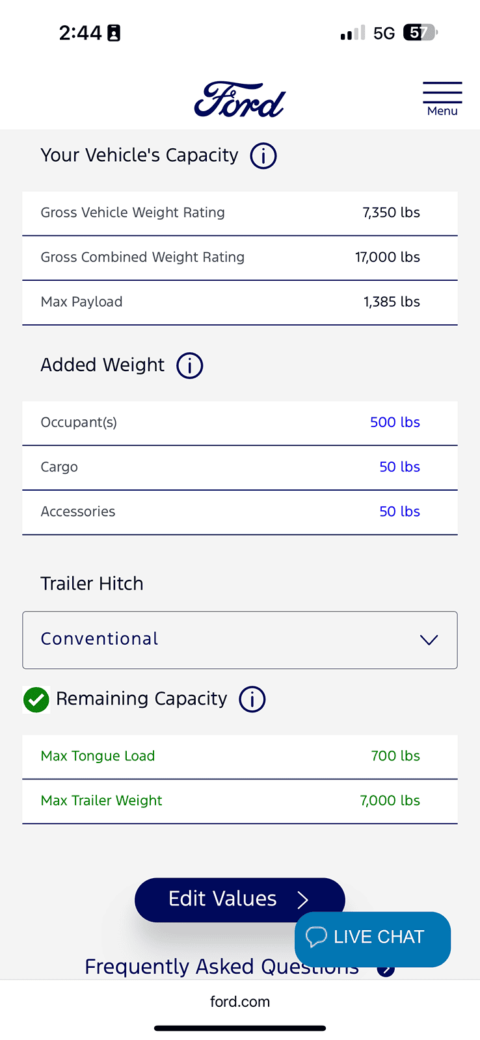The image size is (480, 1040).
Task: Open the hamburger Menu icon
Action: click(x=442, y=98)
